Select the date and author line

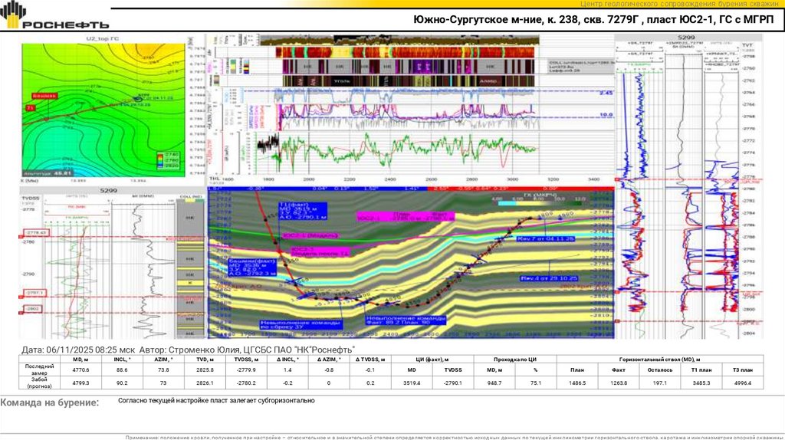click(x=188, y=350)
